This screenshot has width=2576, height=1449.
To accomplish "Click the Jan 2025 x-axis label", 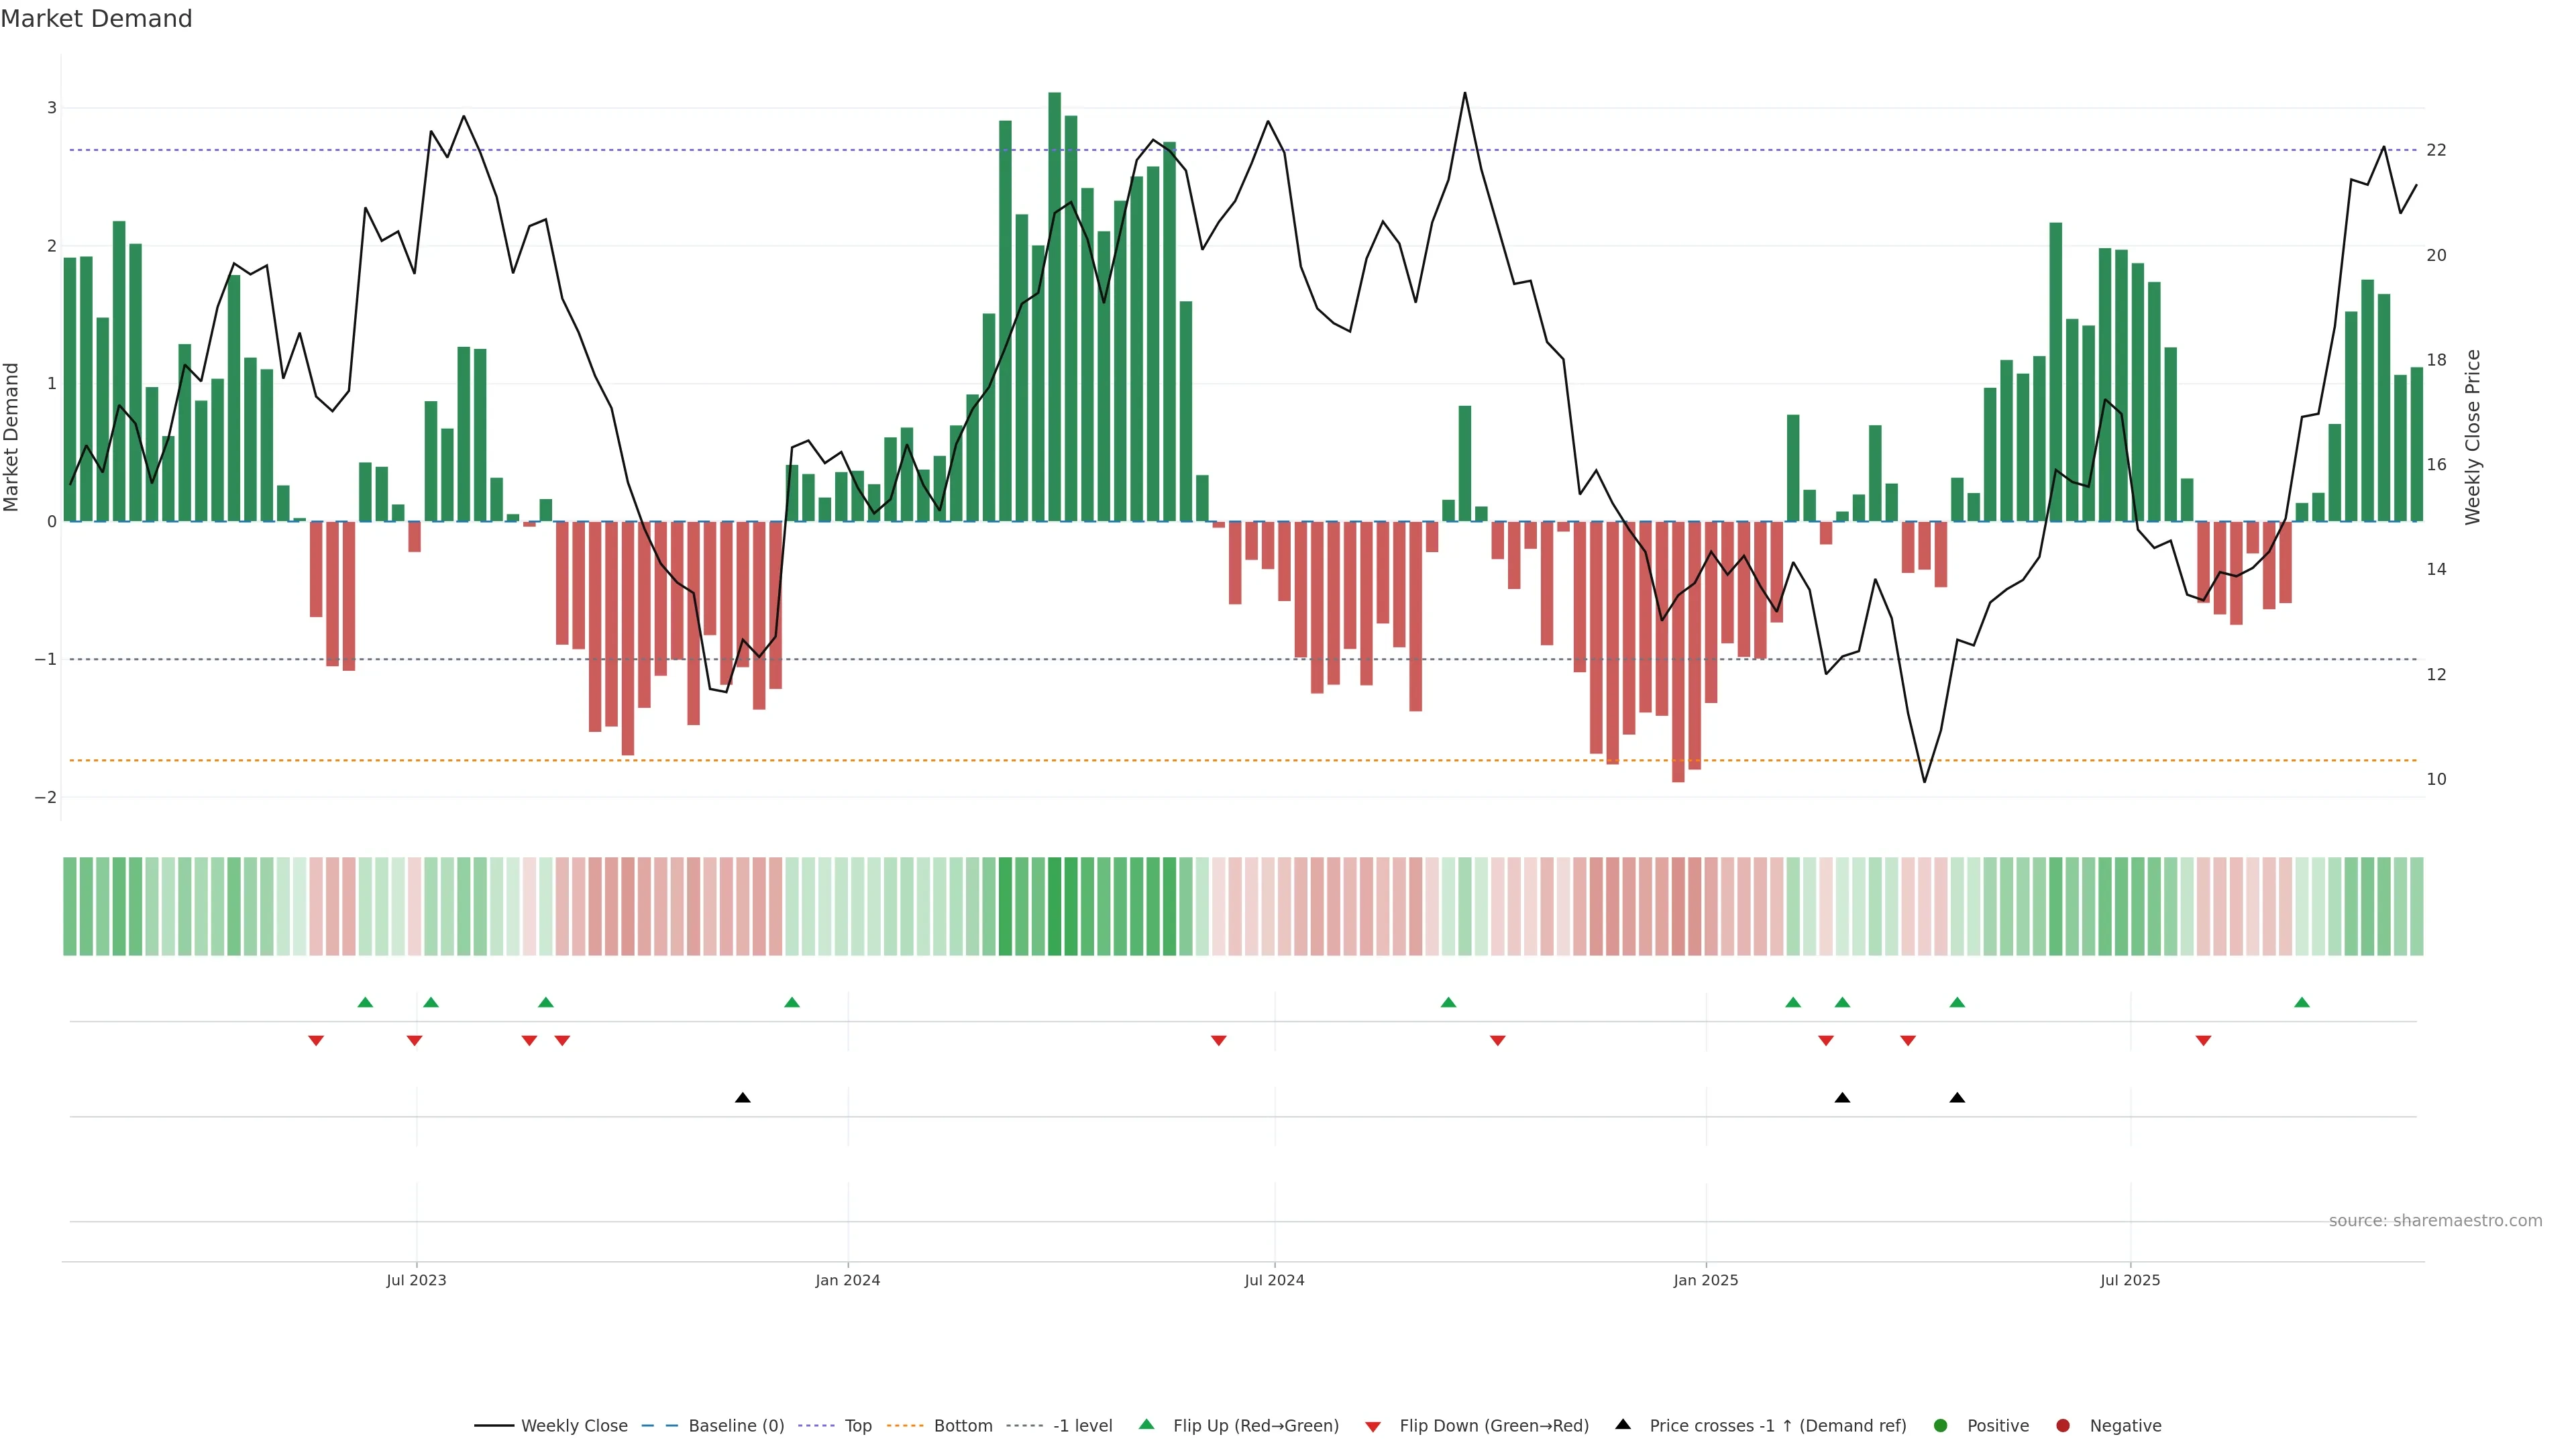I will coord(1706,1280).
